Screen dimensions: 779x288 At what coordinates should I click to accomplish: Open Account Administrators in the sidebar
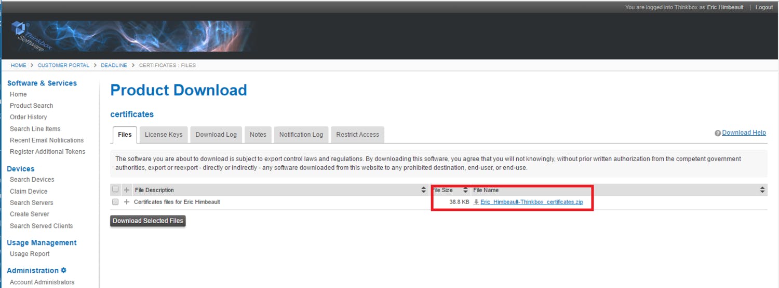pyautogui.click(x=42, y=282)
